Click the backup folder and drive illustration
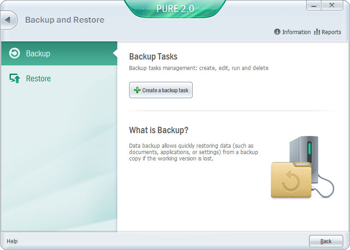 point(302,167)
